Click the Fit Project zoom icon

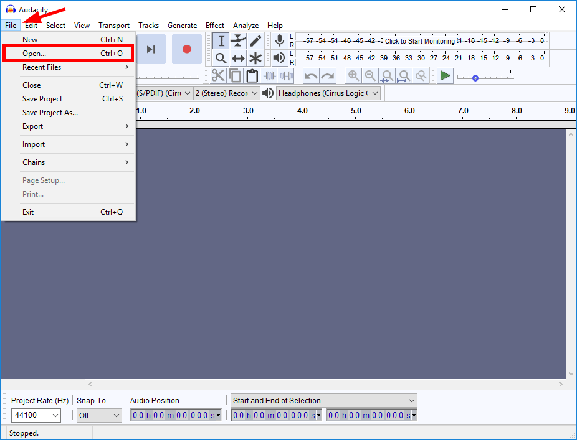click(404, 76)
